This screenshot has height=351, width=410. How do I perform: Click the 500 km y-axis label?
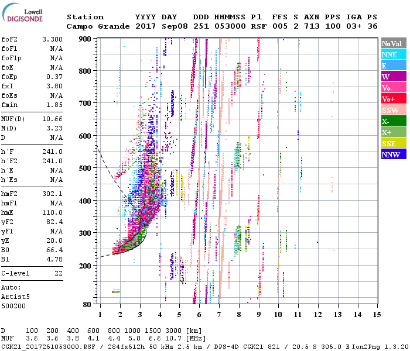tap(85, 168)
